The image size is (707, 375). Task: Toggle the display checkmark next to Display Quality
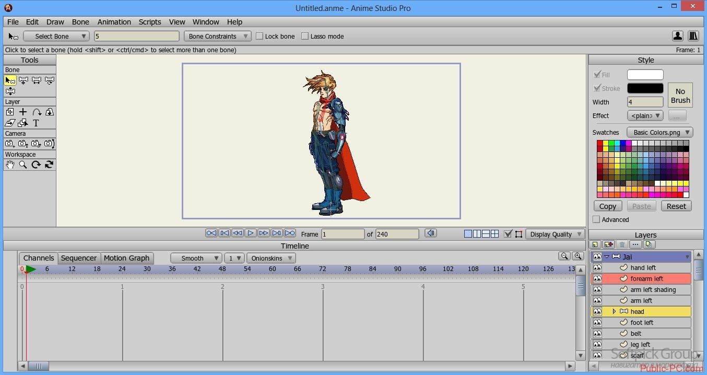coord(508,234)
